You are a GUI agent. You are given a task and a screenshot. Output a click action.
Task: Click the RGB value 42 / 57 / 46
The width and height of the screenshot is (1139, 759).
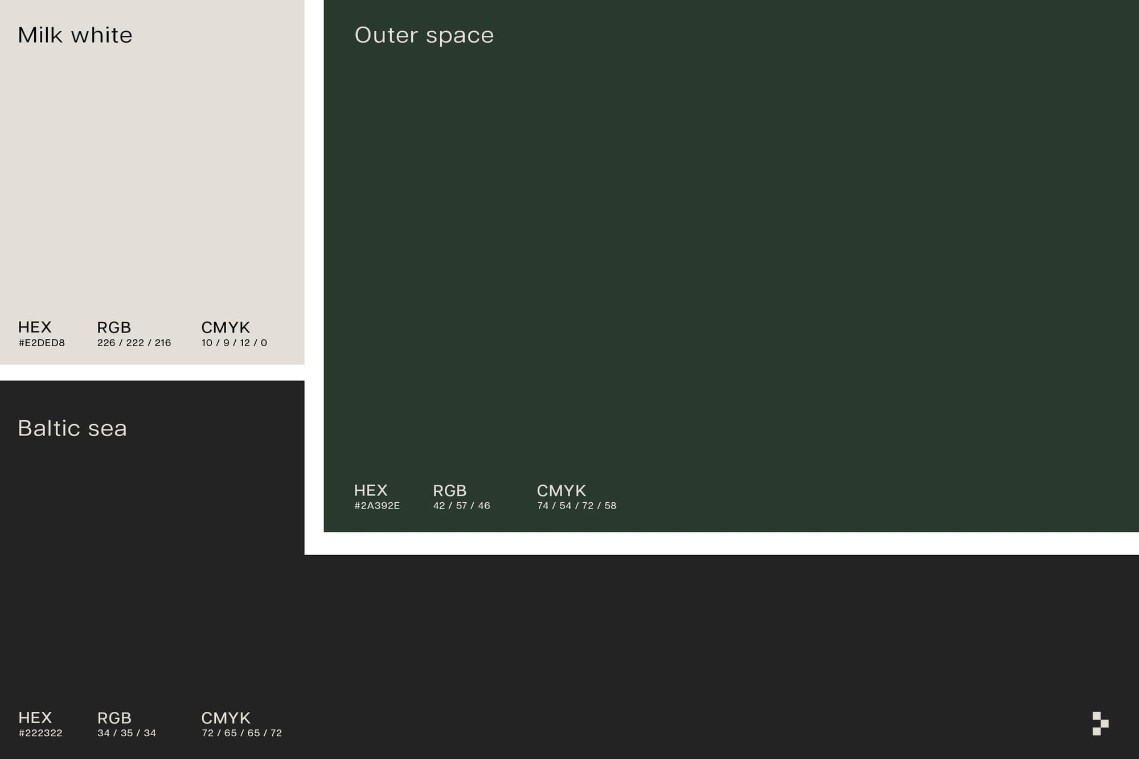pyautogui.click(x=462, y=506)
